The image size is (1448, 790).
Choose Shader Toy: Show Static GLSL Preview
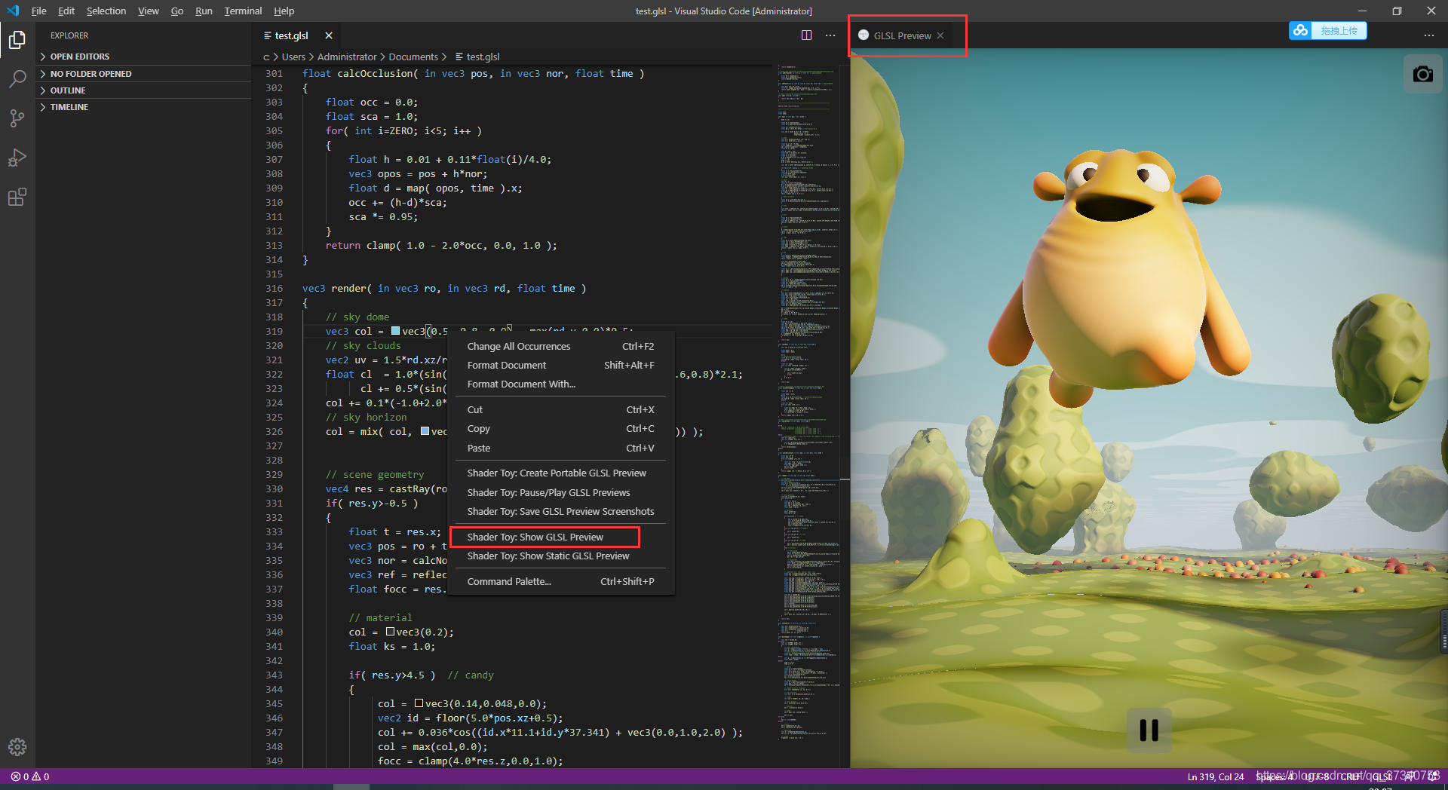click(x=560, y=556)
